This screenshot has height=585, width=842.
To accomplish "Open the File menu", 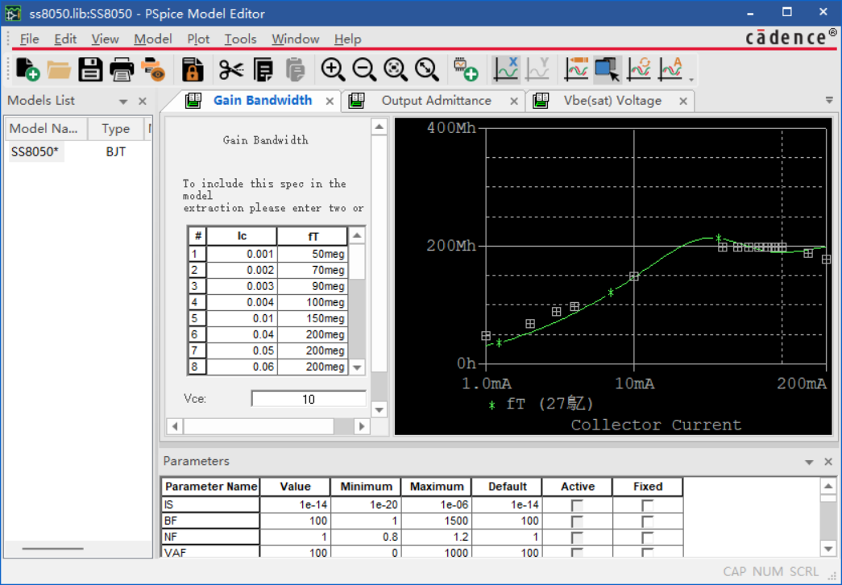I will (x=30, y=39).
